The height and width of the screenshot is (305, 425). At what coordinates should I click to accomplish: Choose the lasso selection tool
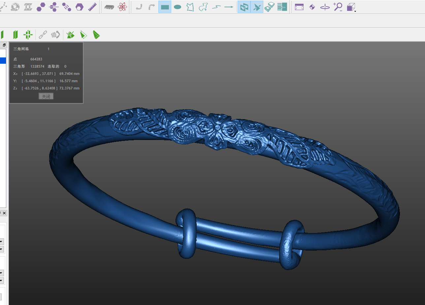click(x=203, y=7)
